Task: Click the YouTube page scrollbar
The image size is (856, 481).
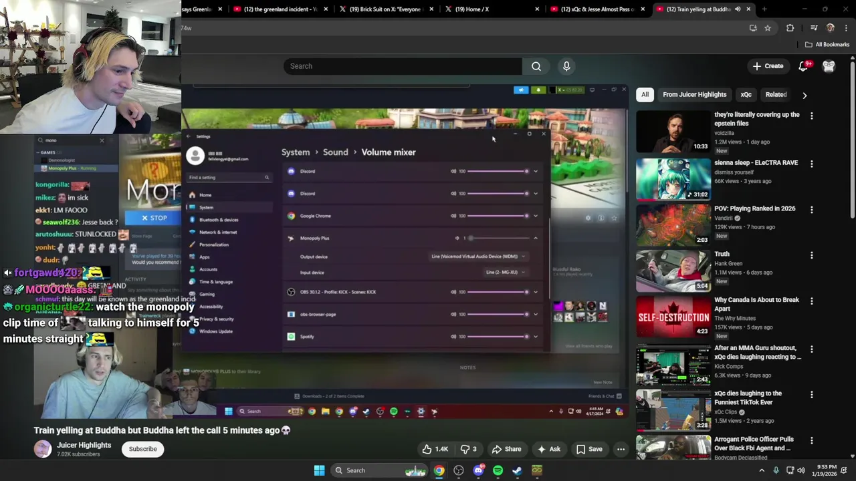Action: (x=852, y=139)
